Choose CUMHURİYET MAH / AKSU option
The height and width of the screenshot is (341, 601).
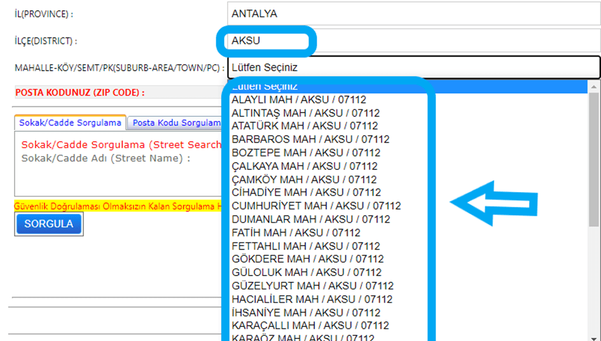[x=316, y=206]
